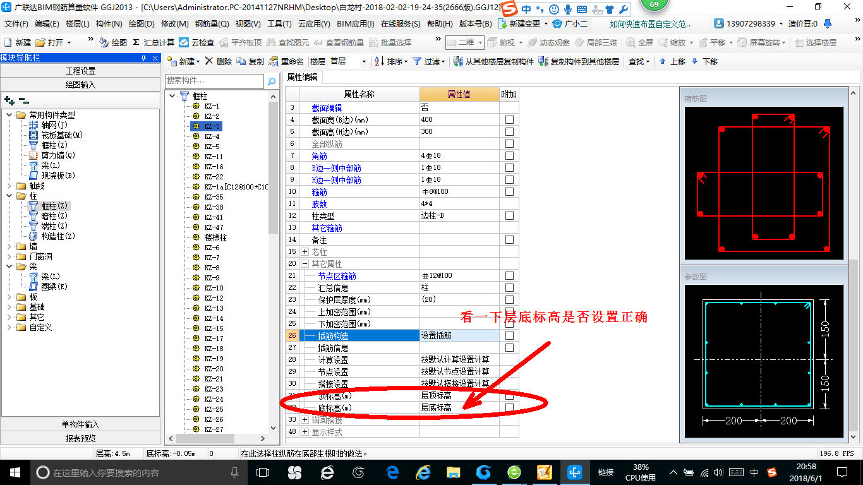Collapse the 其它属性 property group

point(305,263)
